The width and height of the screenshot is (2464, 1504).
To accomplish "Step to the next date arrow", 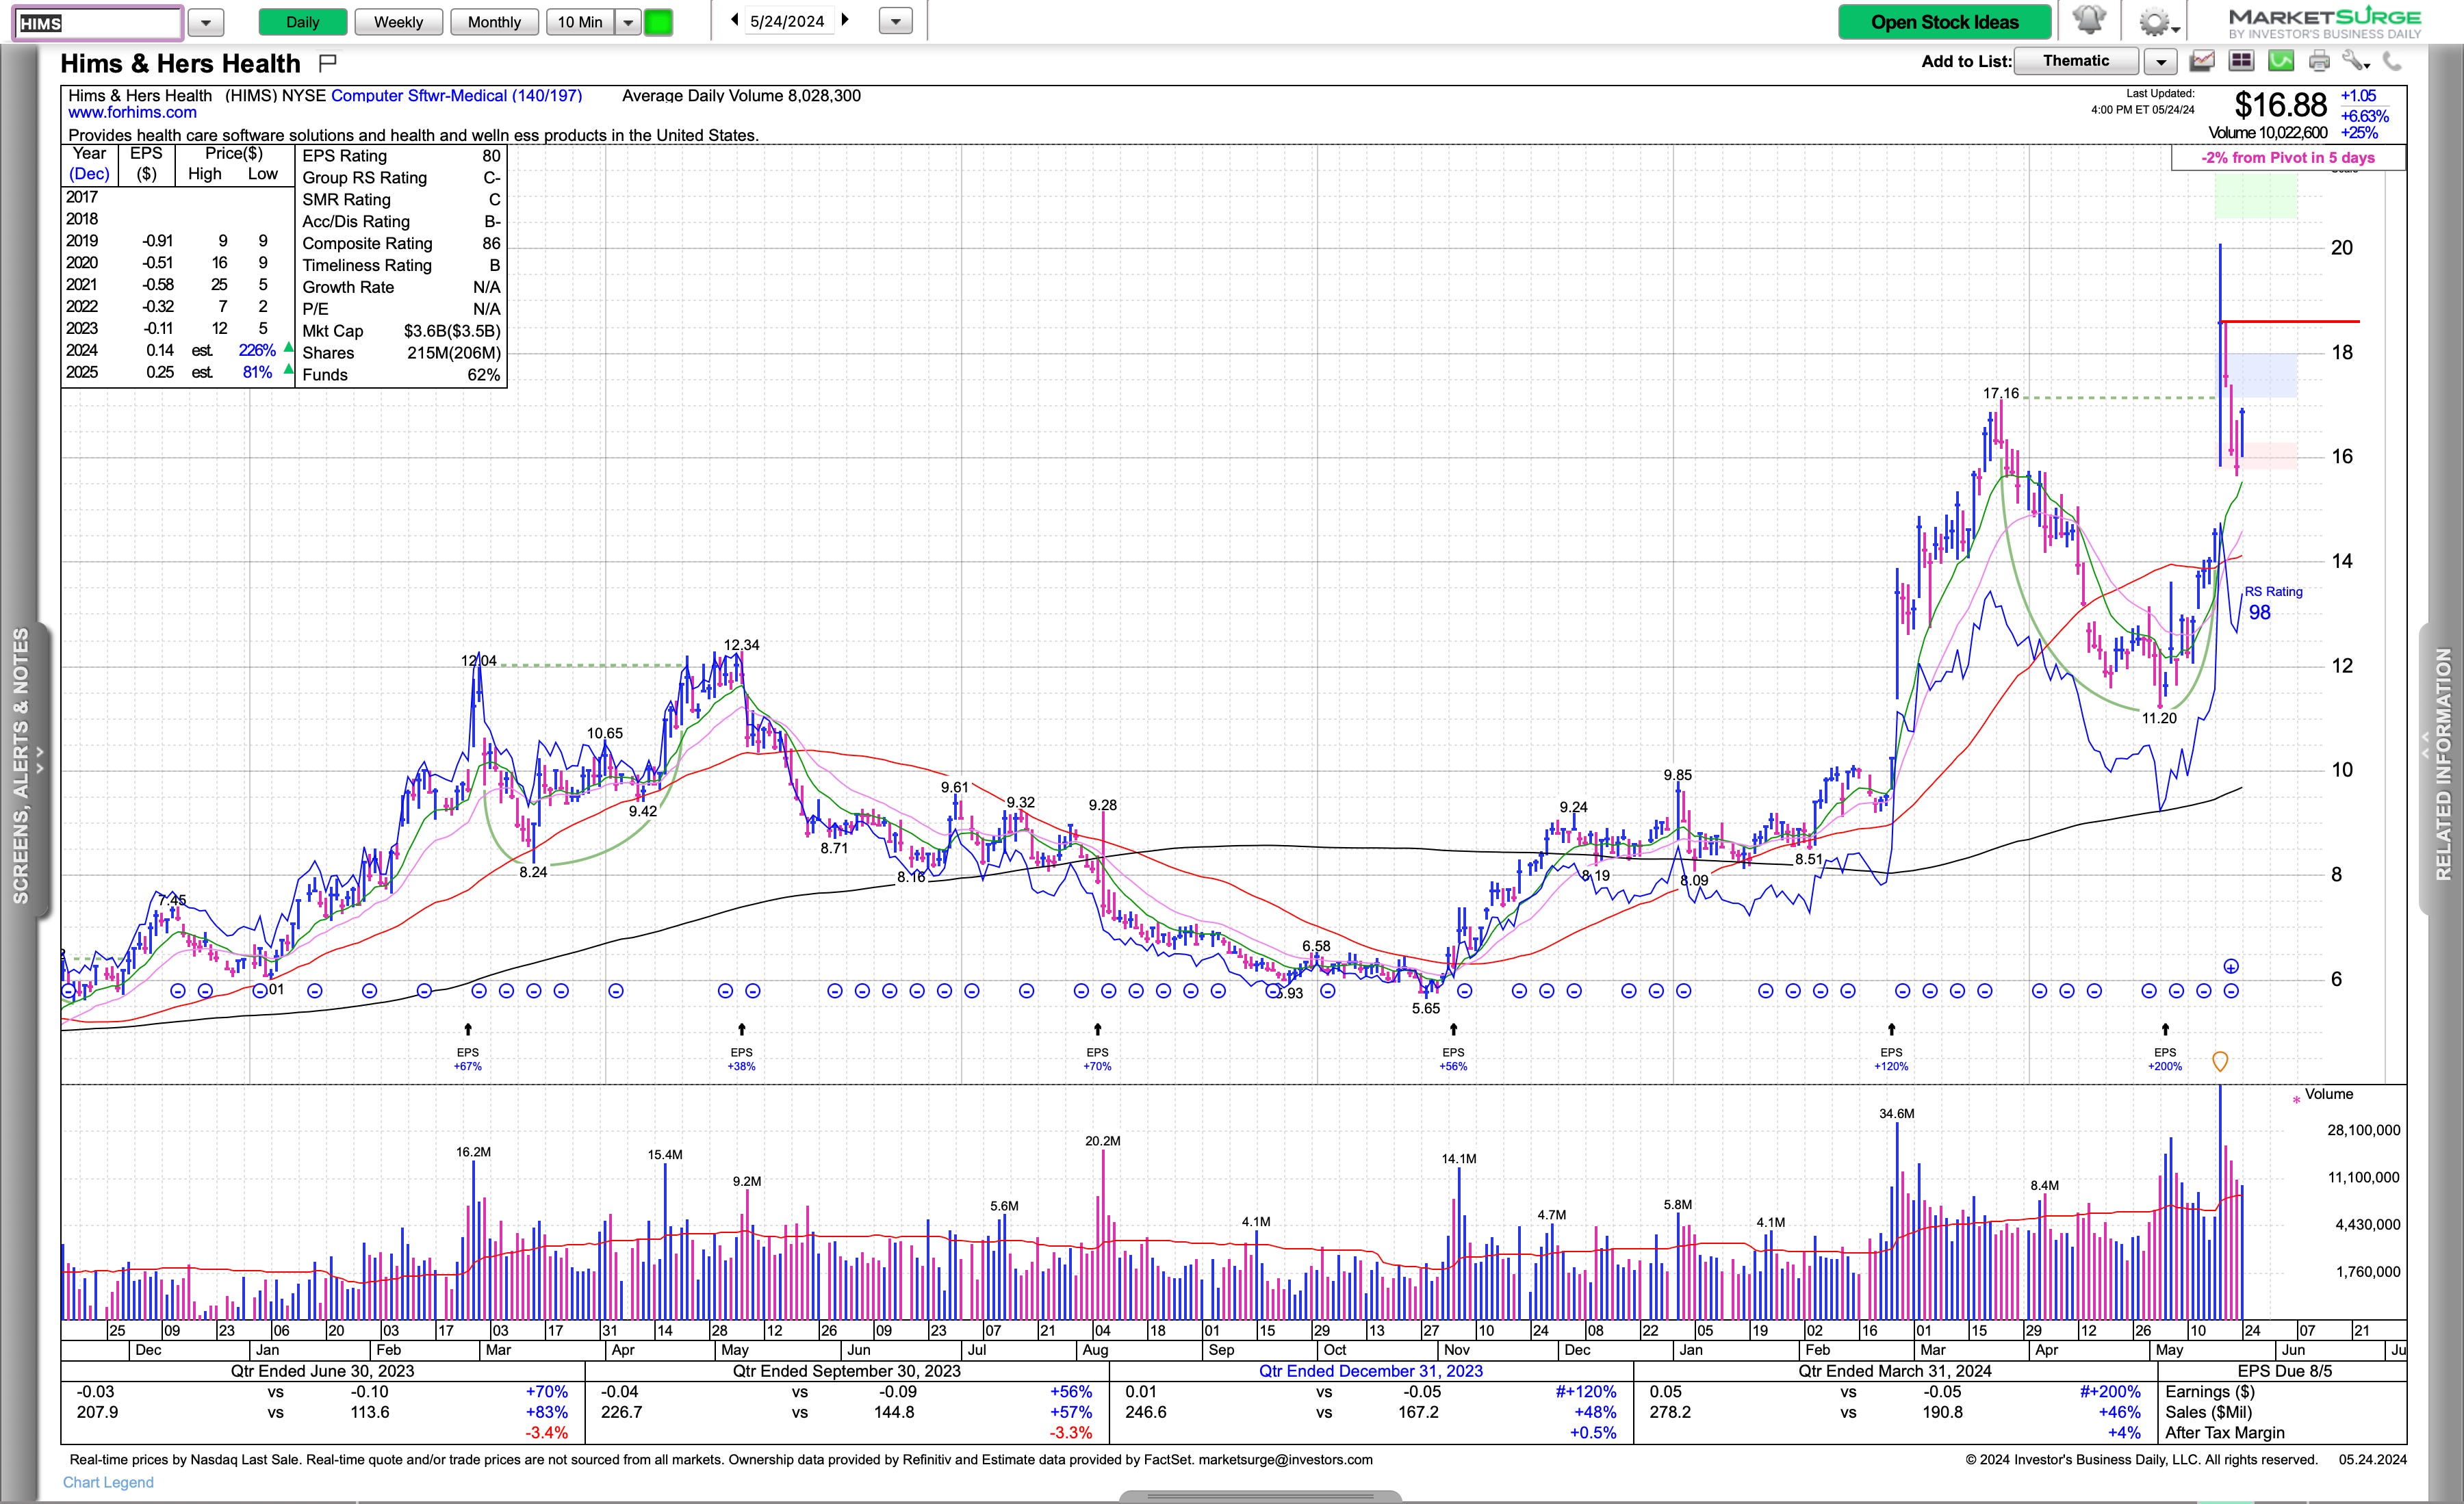I will click(846, 20).
